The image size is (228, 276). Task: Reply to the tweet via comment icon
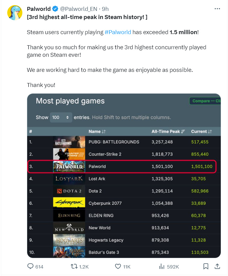pos(30,266)
